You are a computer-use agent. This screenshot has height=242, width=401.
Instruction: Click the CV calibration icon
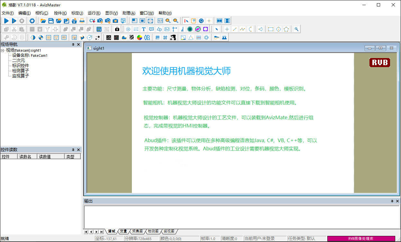click(92, 21)
